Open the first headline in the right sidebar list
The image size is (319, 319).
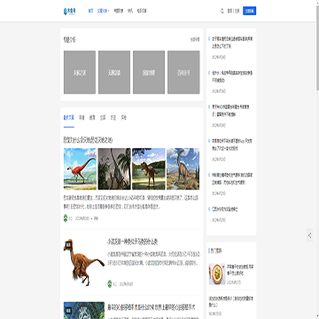(x=232, y=43)
